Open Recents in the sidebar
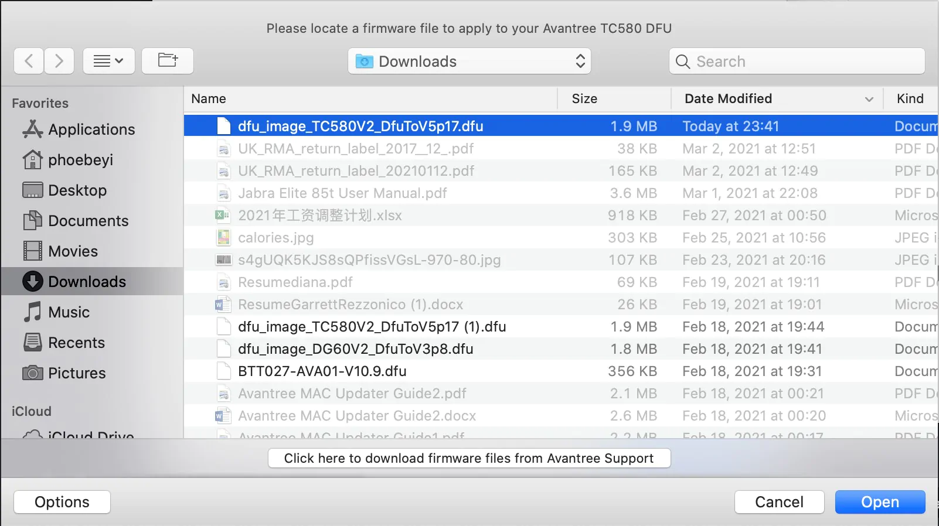The width and height of the screenshot is (939, 526). click(x=76, y=343)
